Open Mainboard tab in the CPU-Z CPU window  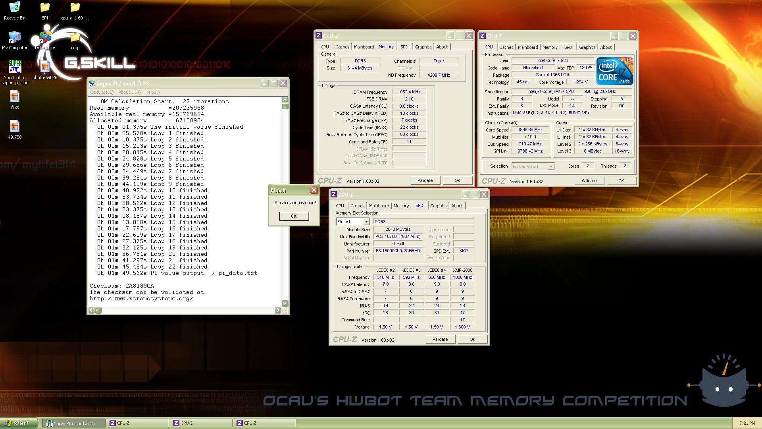528,47
